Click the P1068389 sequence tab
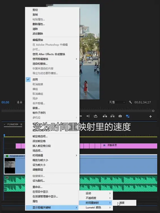The height and width of the screenshot is (213, 160). coord(13,124)
